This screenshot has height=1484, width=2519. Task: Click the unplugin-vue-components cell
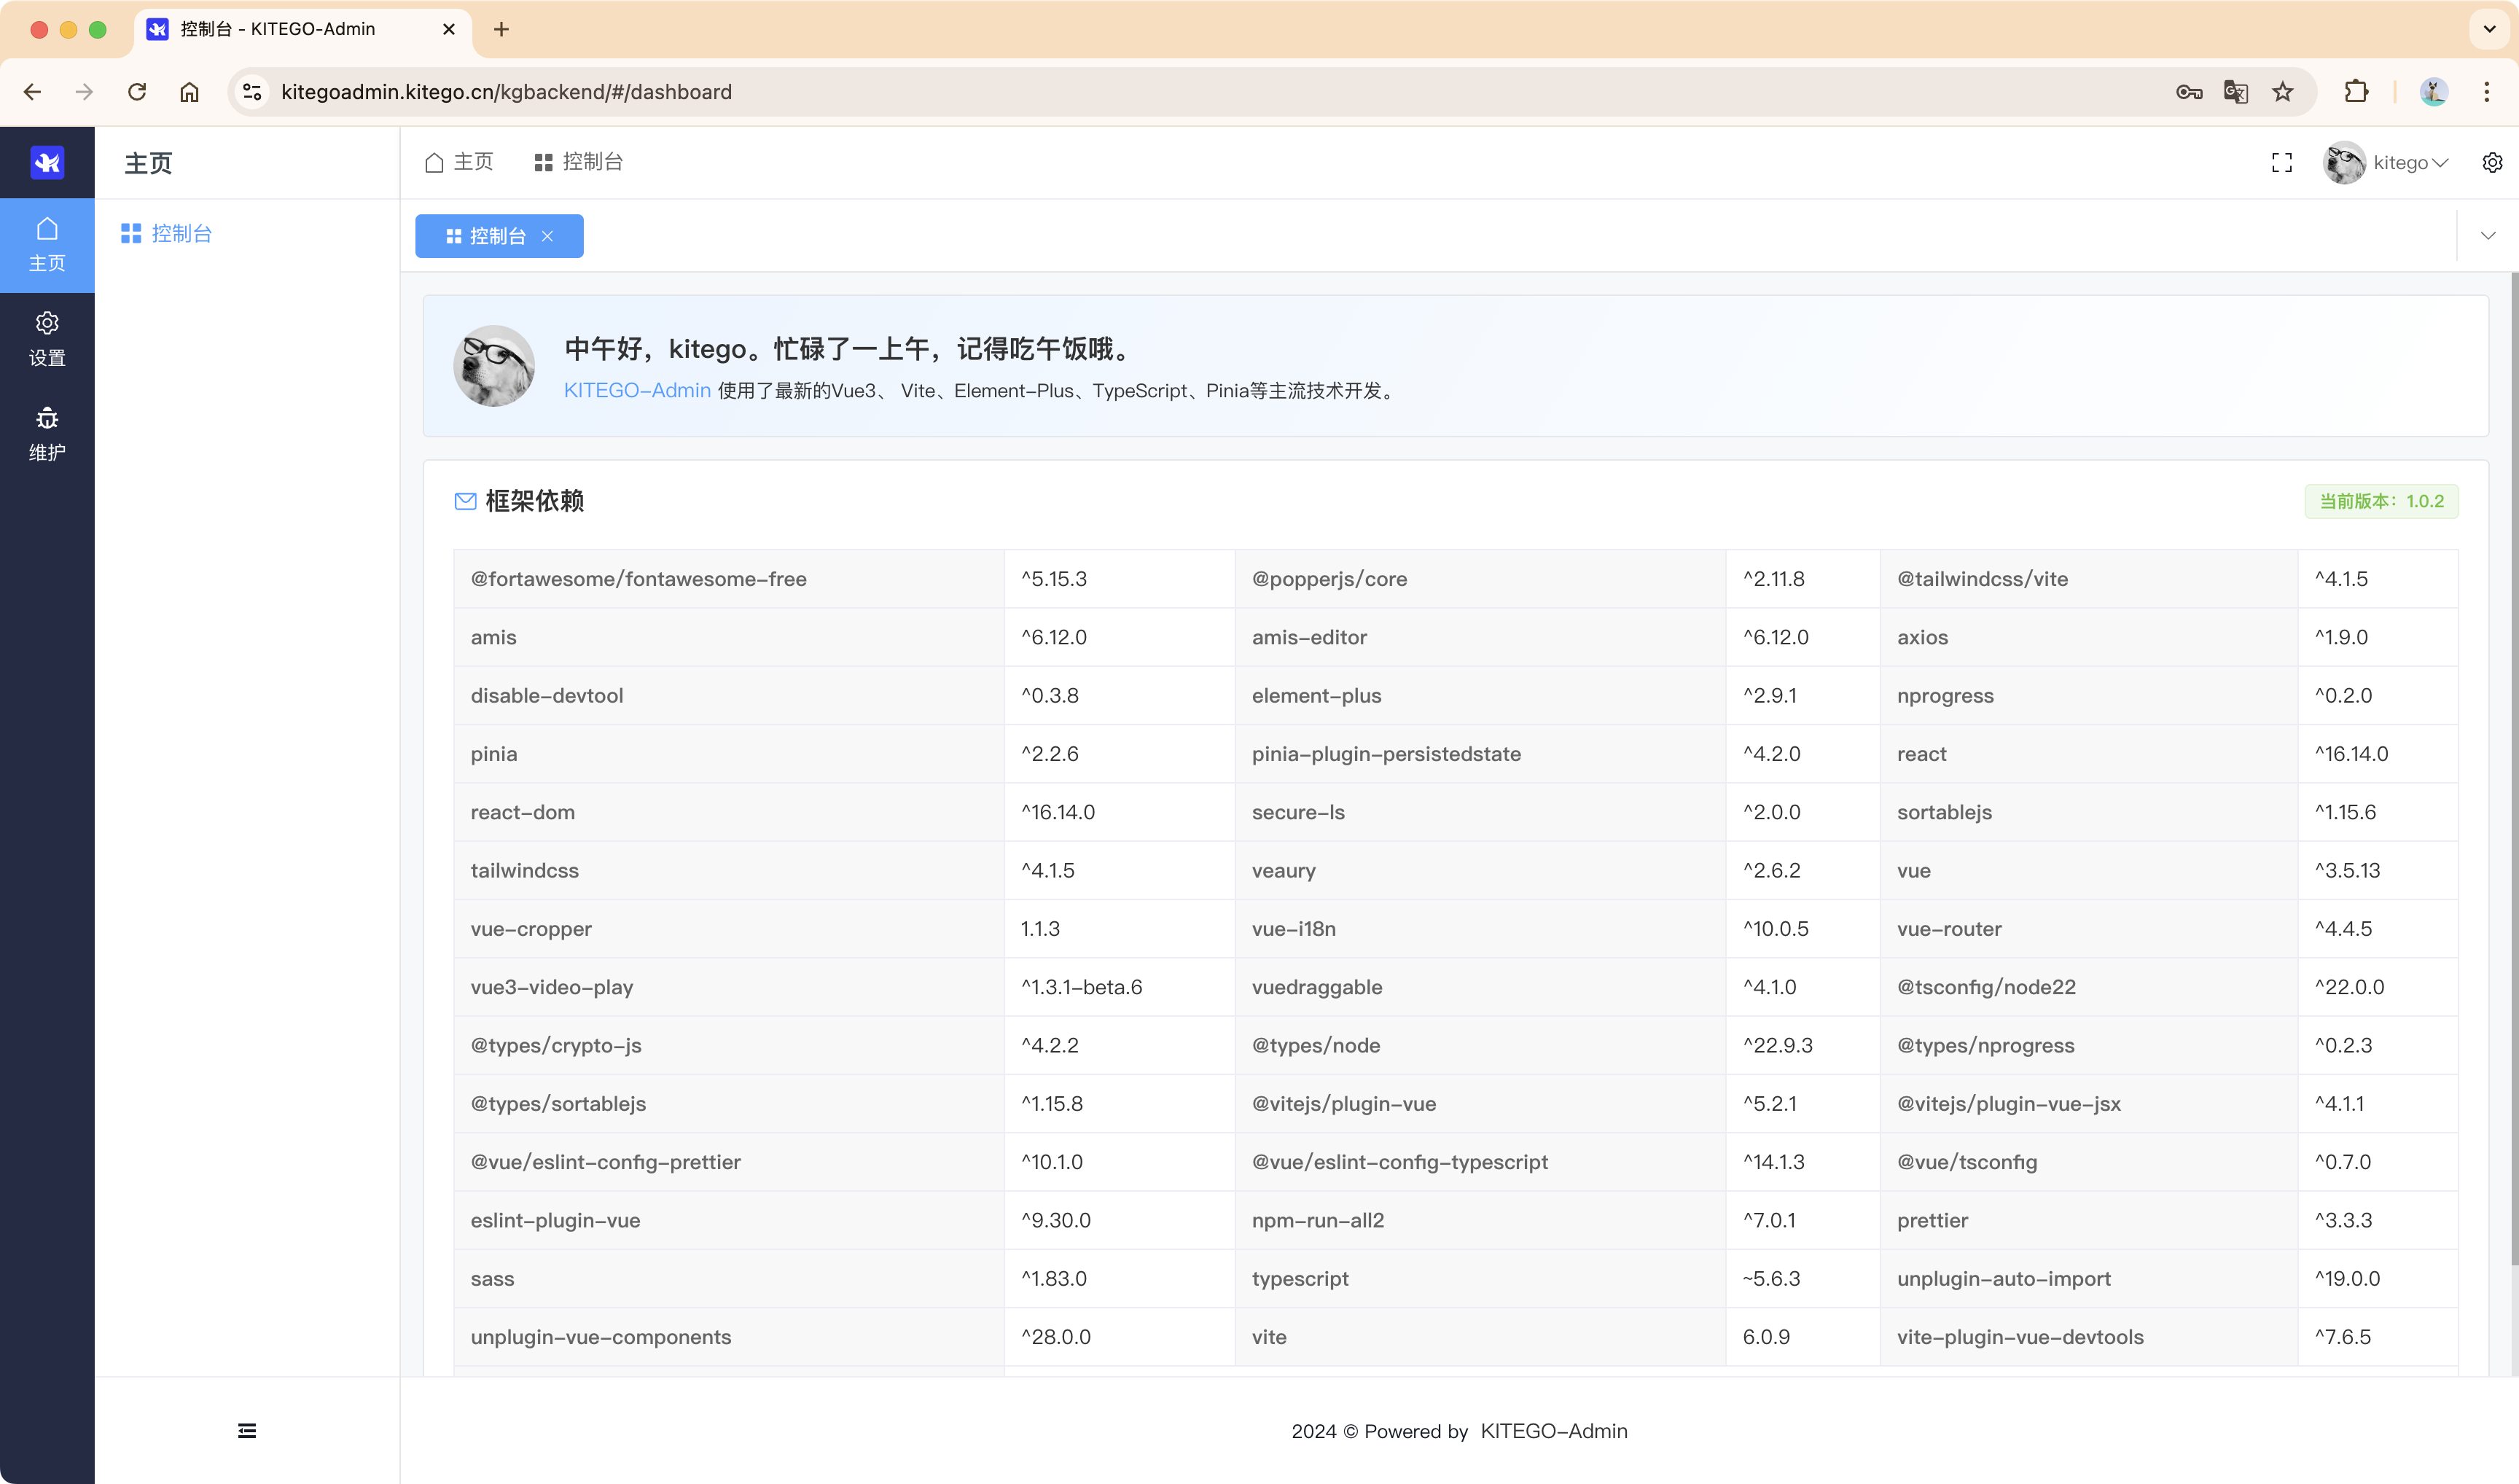click(x=729, y=1337)
